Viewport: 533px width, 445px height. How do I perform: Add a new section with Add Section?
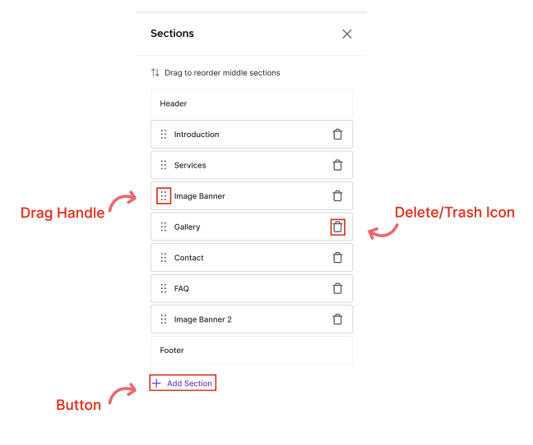click(183, 383)
